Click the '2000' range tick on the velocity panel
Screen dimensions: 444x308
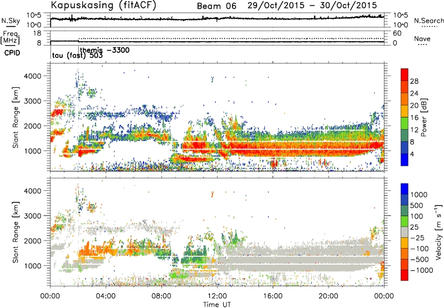(33, 241)
